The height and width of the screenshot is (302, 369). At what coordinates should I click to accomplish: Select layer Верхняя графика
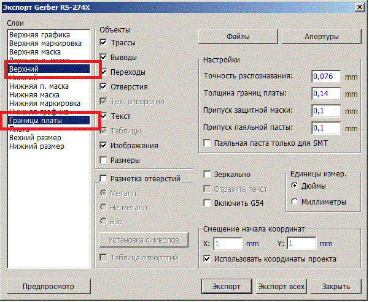coord(49,35)
